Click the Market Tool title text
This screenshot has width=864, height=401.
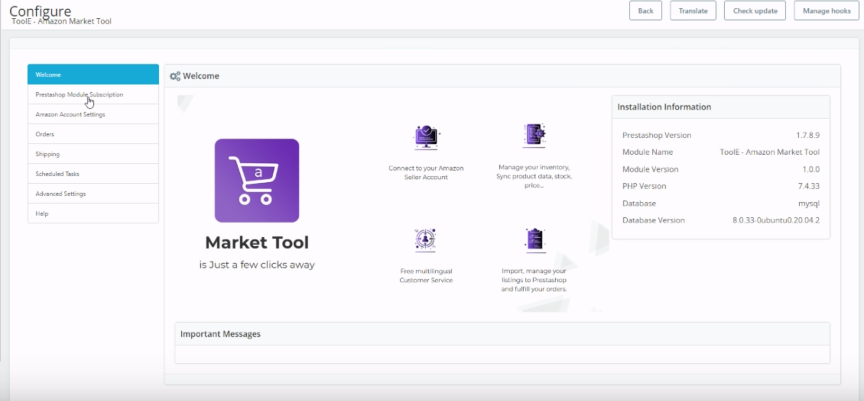tap(257, 243)
